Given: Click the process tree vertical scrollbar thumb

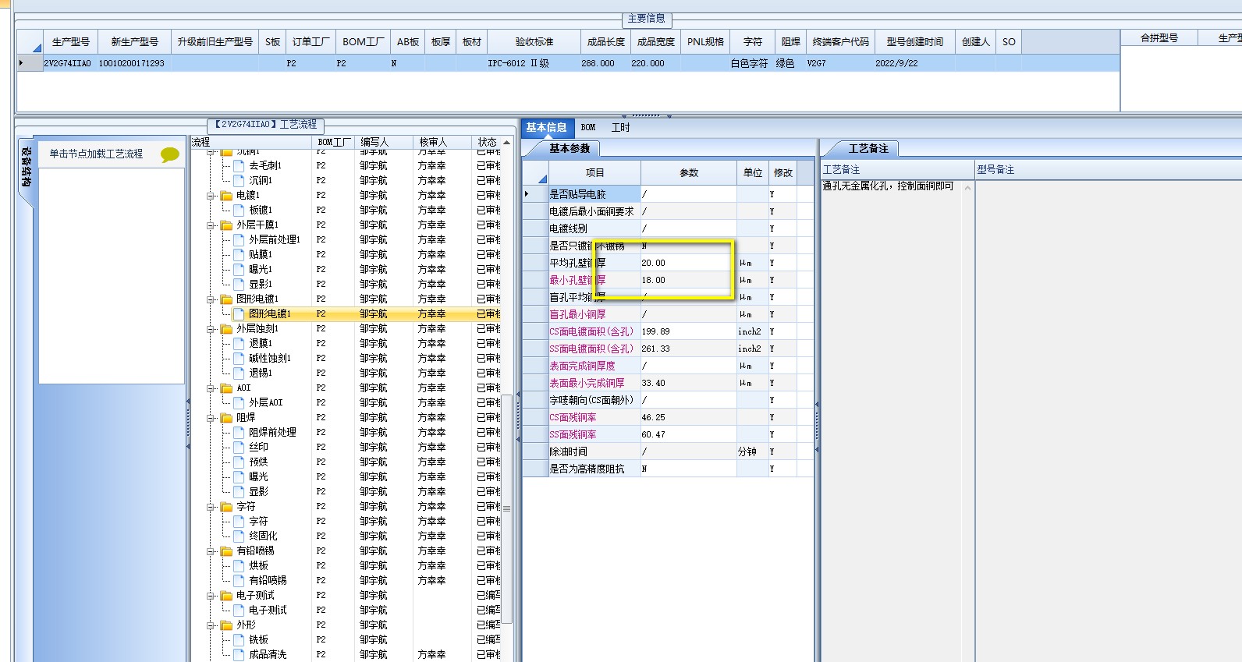Looking at the screenshot, I should click(507, 508).
